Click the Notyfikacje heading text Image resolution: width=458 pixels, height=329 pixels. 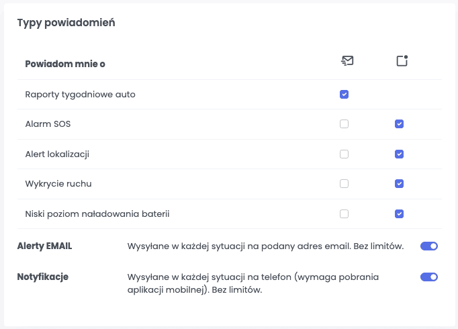43,277
